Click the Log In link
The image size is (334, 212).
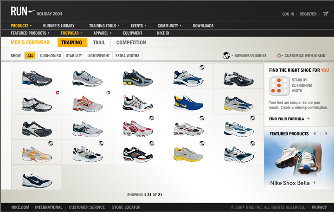pyautogui.click(x=288, y=14)
